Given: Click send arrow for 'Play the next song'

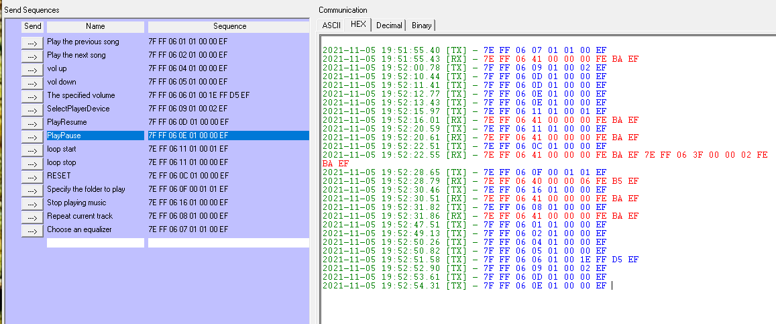Looking at the screenshot, I should (32, 55).
